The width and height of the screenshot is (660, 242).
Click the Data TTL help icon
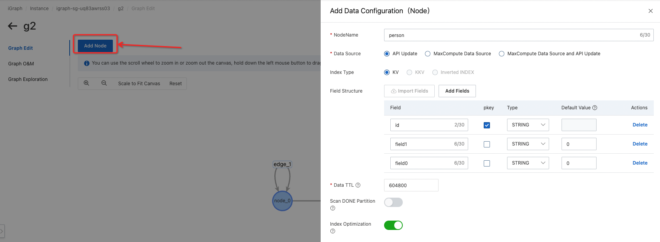pos(358,185)
